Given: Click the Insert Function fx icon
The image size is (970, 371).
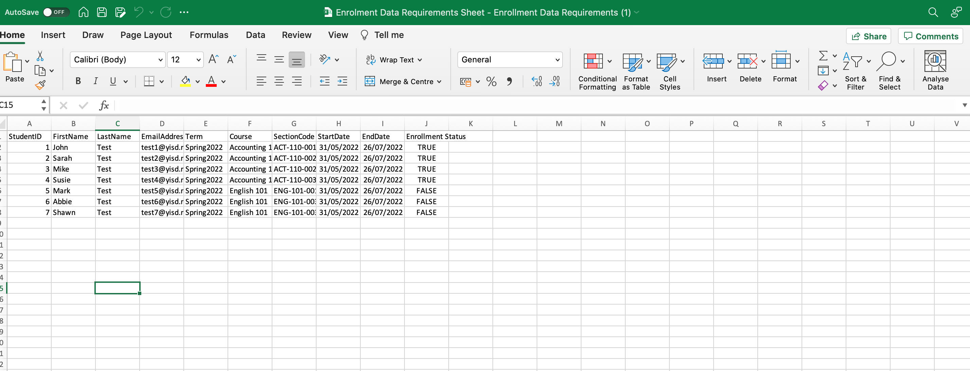Looking at the screenshot, I should point(104,105).
